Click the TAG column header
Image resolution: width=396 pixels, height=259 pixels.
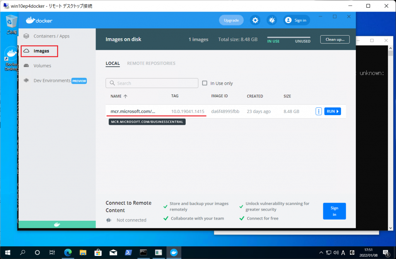pos(175,96)
